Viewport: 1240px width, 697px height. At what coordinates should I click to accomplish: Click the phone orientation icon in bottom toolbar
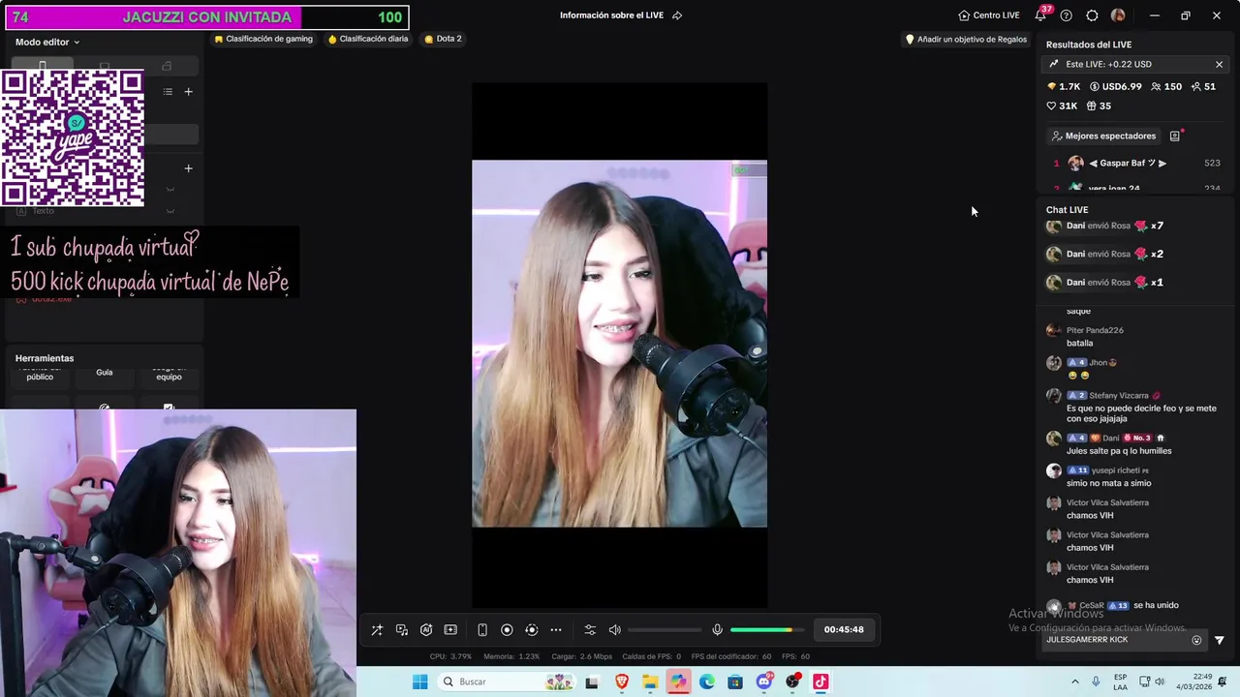point(482,630)
